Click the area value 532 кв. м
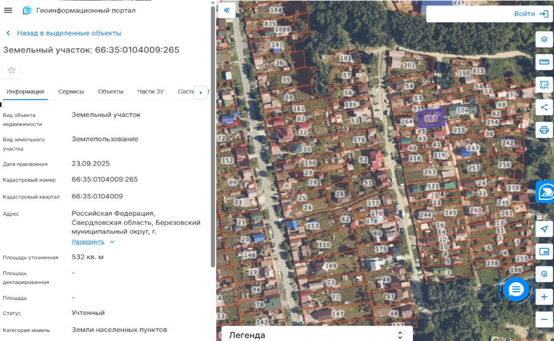 [88, 257]
